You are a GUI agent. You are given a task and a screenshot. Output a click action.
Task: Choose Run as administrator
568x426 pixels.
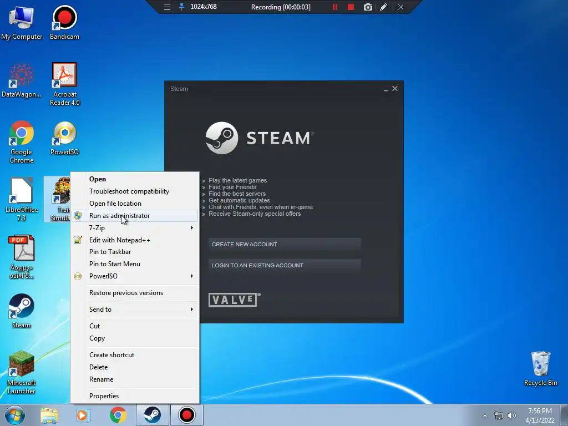pyautogui.click(x=135, y=216)
